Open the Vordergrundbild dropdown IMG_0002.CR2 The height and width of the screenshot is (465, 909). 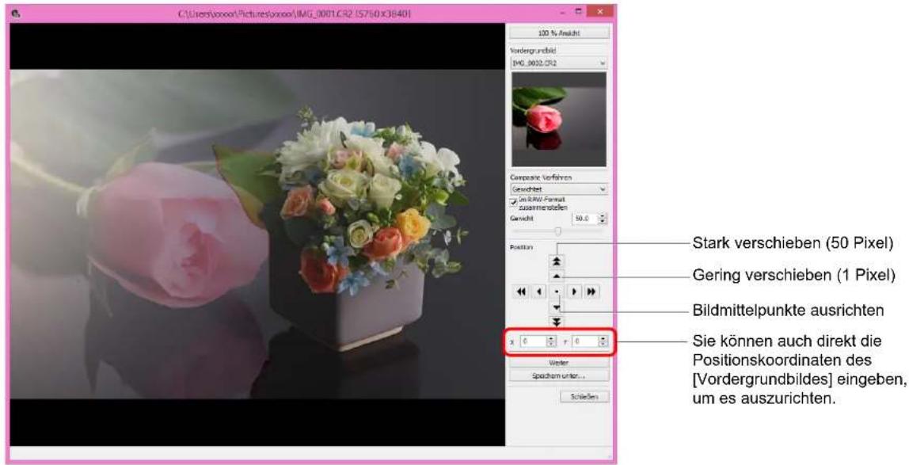(x=558, y=63)
